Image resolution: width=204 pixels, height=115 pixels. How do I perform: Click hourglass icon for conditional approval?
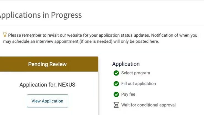pyautogui.click(x=116, y=105)
